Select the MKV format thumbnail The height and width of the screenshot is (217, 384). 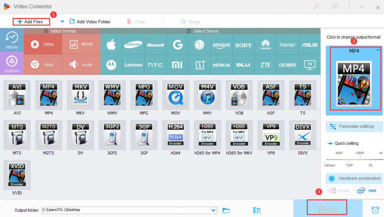click(80, 95)
